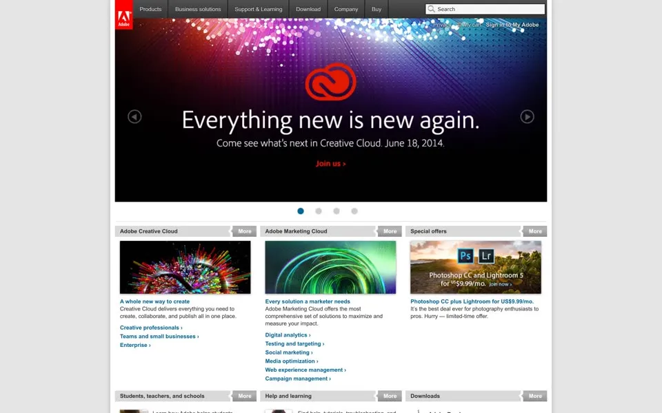Click the Adobe Creative Cloud section heading
Viewport: 662px width, 413px height.
tap(149, 231)
